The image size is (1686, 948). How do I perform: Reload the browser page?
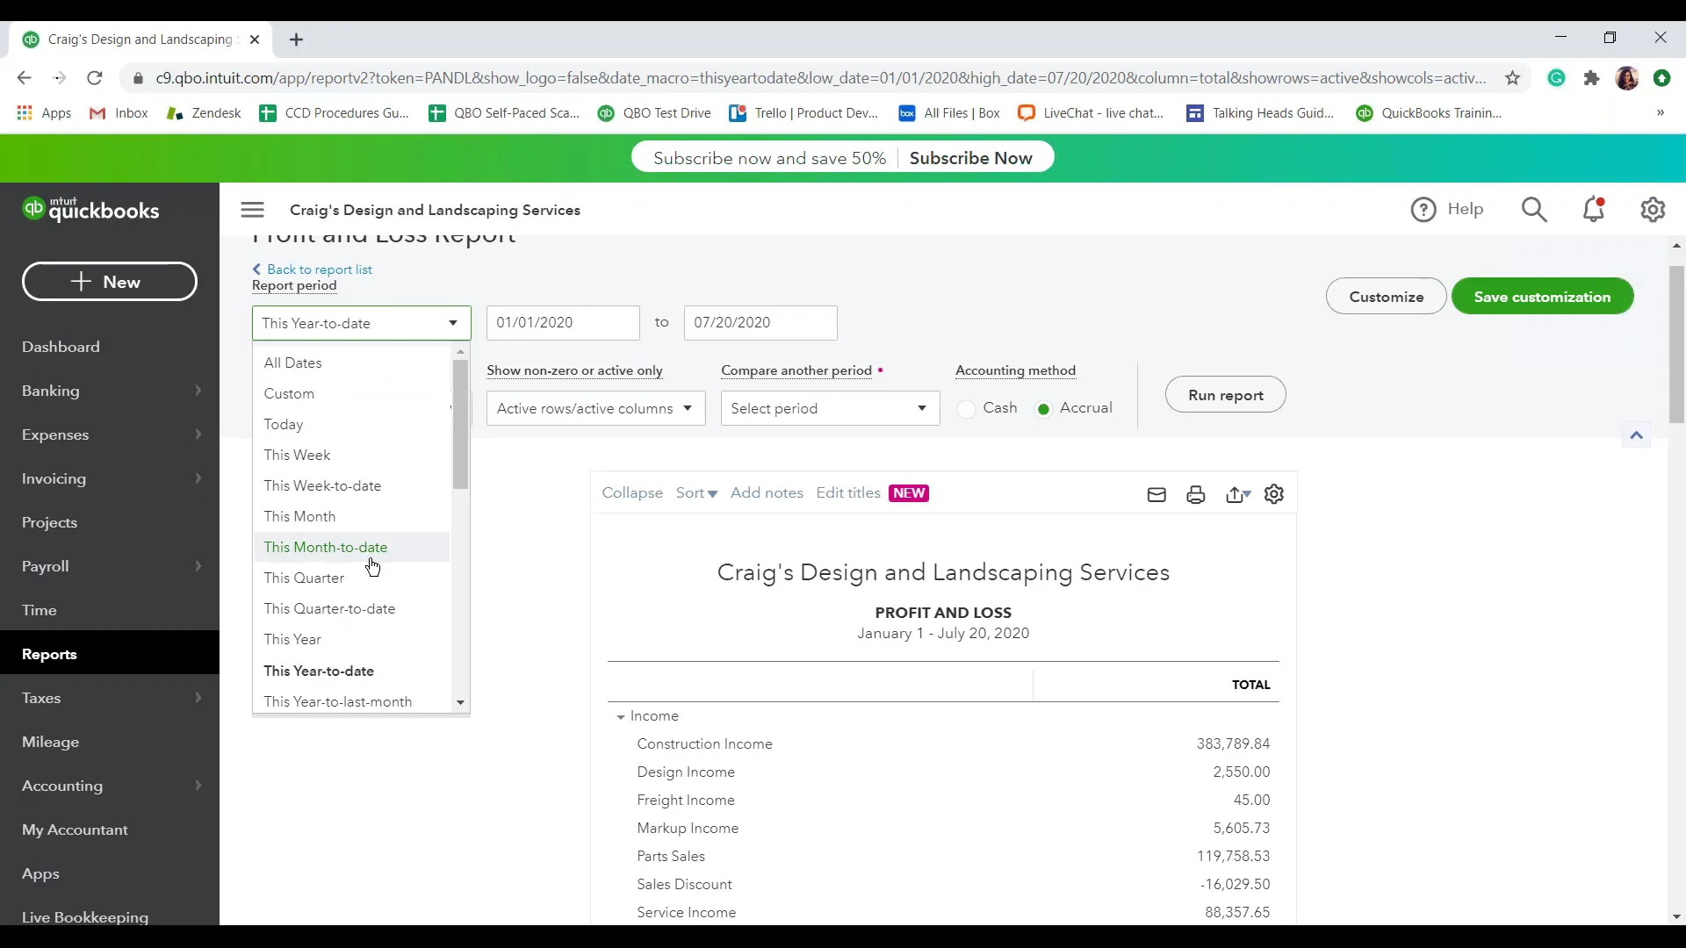[x=95, y=78]
